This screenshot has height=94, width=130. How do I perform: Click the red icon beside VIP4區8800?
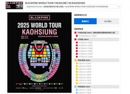click(77, 51)
